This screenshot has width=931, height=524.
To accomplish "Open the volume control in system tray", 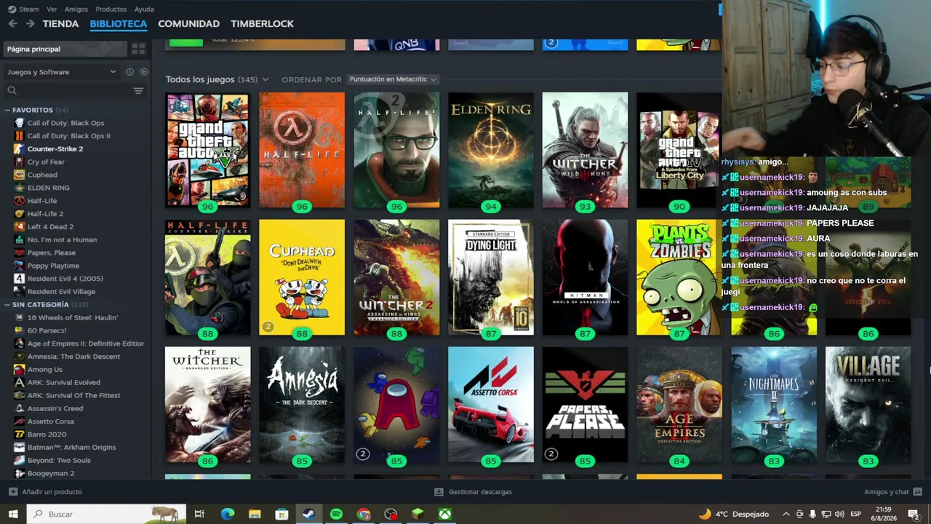I will tap(839, 514).
